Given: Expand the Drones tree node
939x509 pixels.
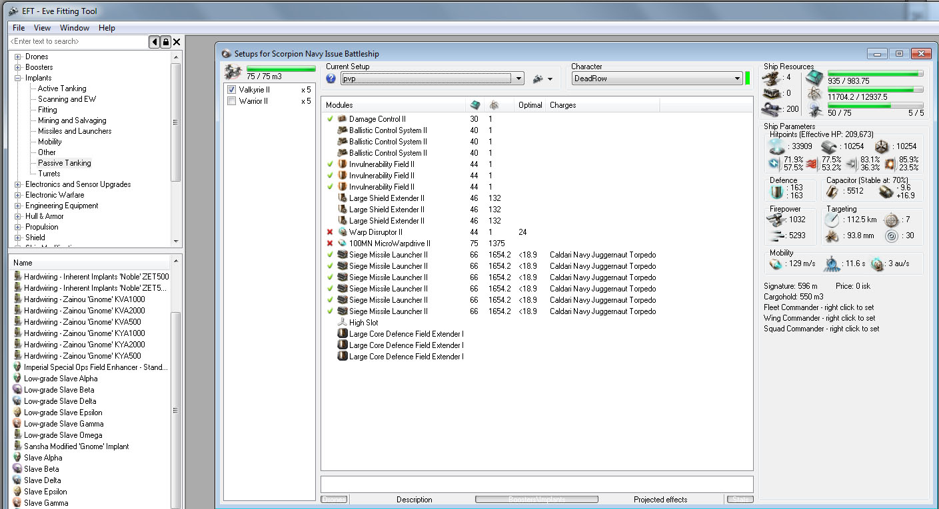Looking at the screenshot, I should [x=18, y=57].
